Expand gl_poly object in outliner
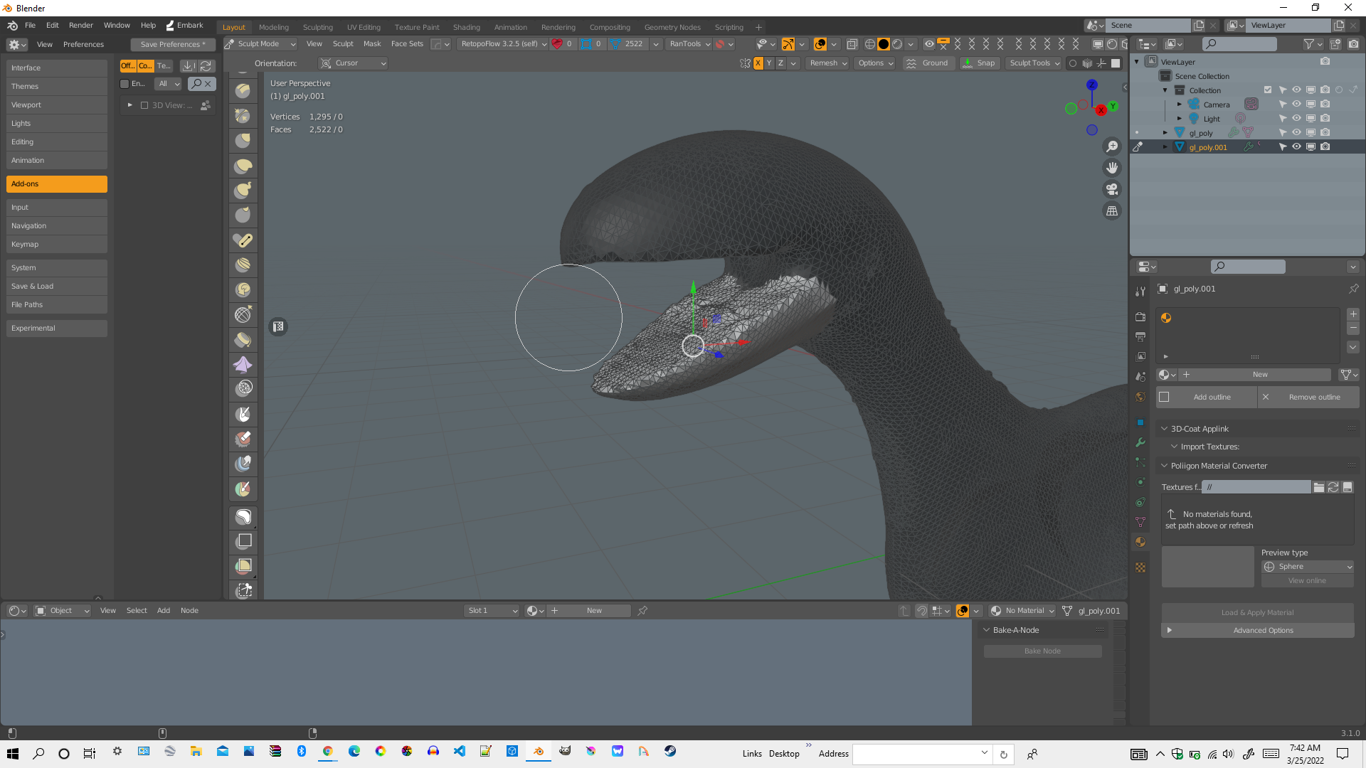Screen dimensions: 1366x768 click(1165, 133)
